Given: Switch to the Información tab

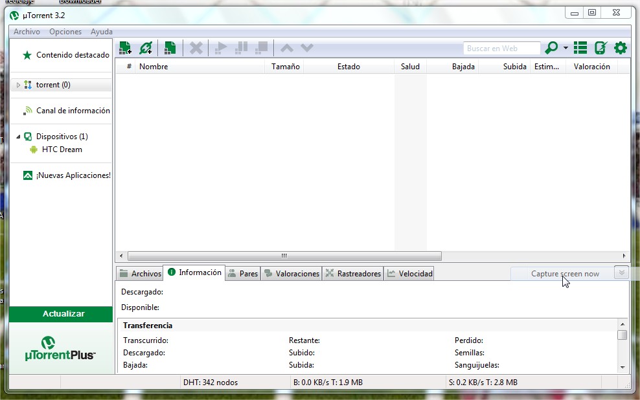Looking at the screenshot, I should coord(195,272).
